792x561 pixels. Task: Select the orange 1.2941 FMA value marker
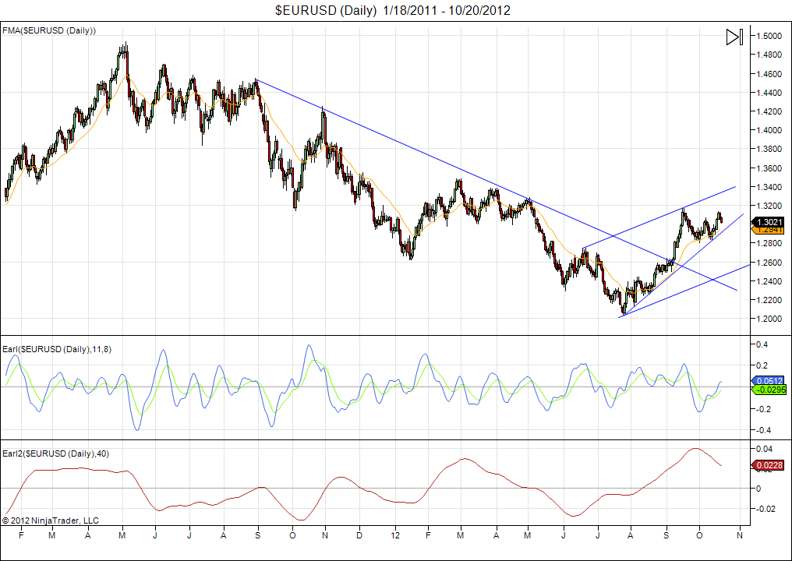(x=766, y=231)
